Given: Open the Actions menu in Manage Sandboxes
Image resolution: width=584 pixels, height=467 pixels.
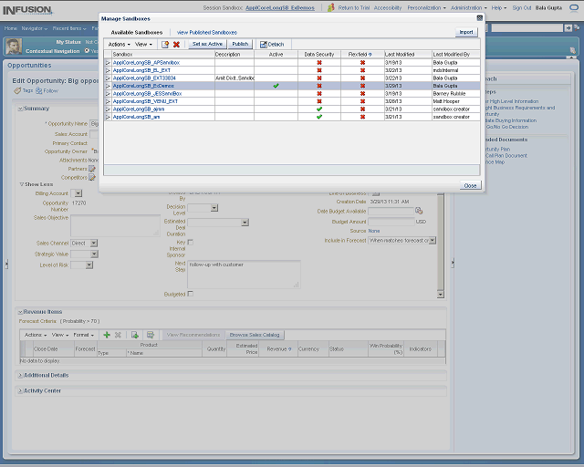Looking at the screenshot, I should pos(119,44).
